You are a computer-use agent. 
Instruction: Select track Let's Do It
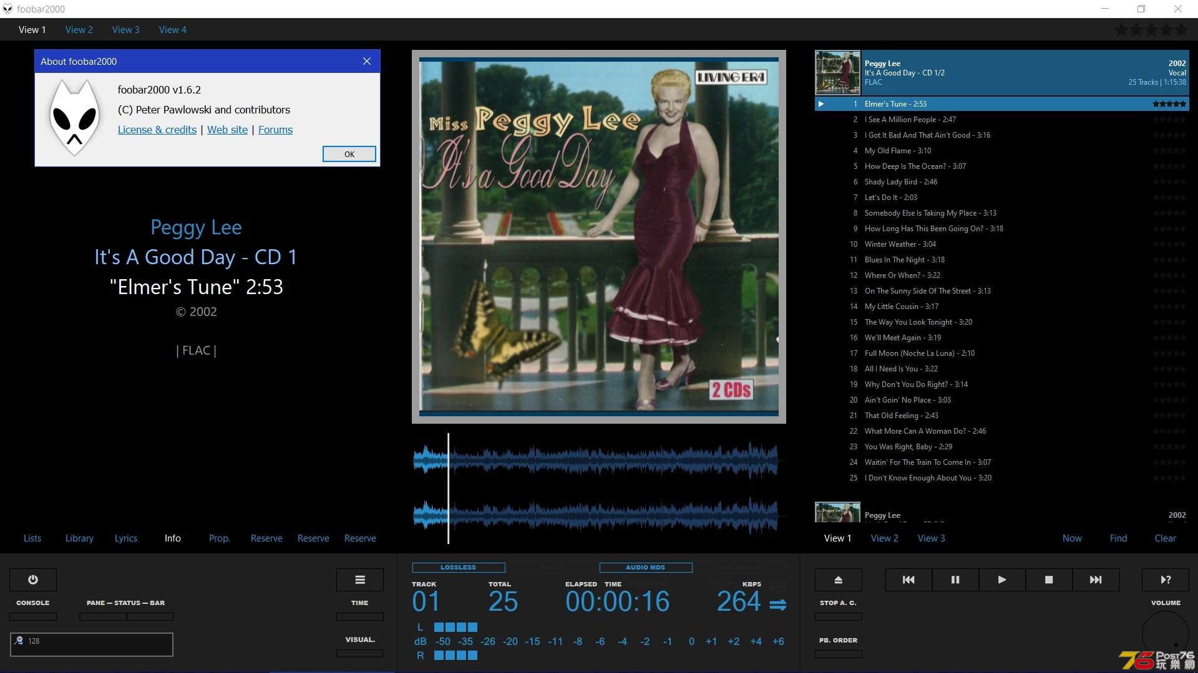pyautogui.click(x=1002, y=198)
